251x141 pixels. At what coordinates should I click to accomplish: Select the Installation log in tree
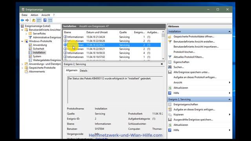(x=39, y=52)
